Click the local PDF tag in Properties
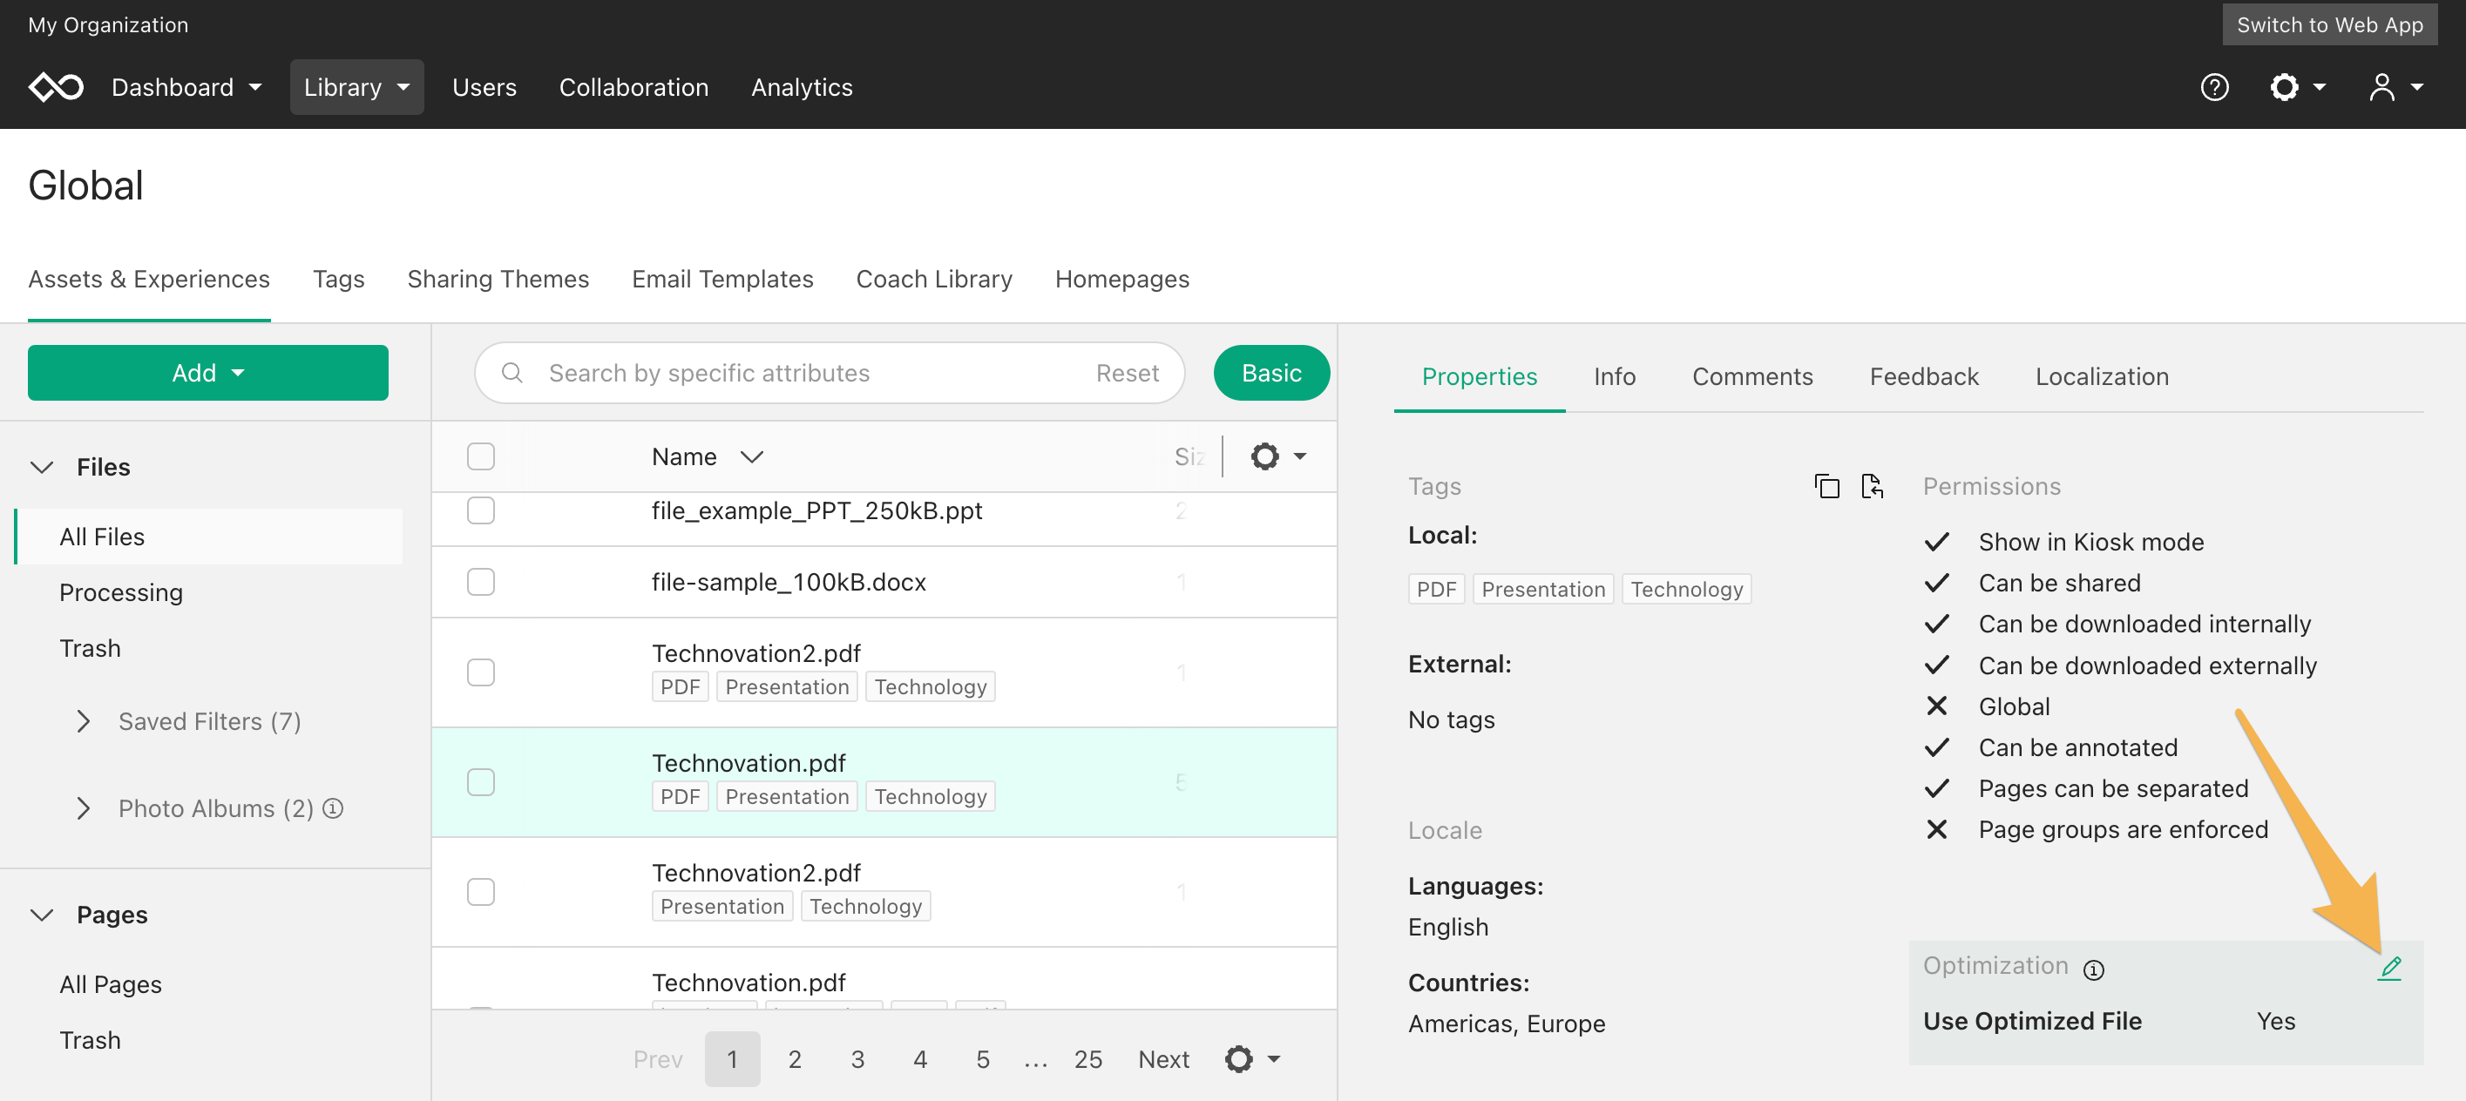Viewport: 2466px width, 1101px height. click(x=1436, y=589)
